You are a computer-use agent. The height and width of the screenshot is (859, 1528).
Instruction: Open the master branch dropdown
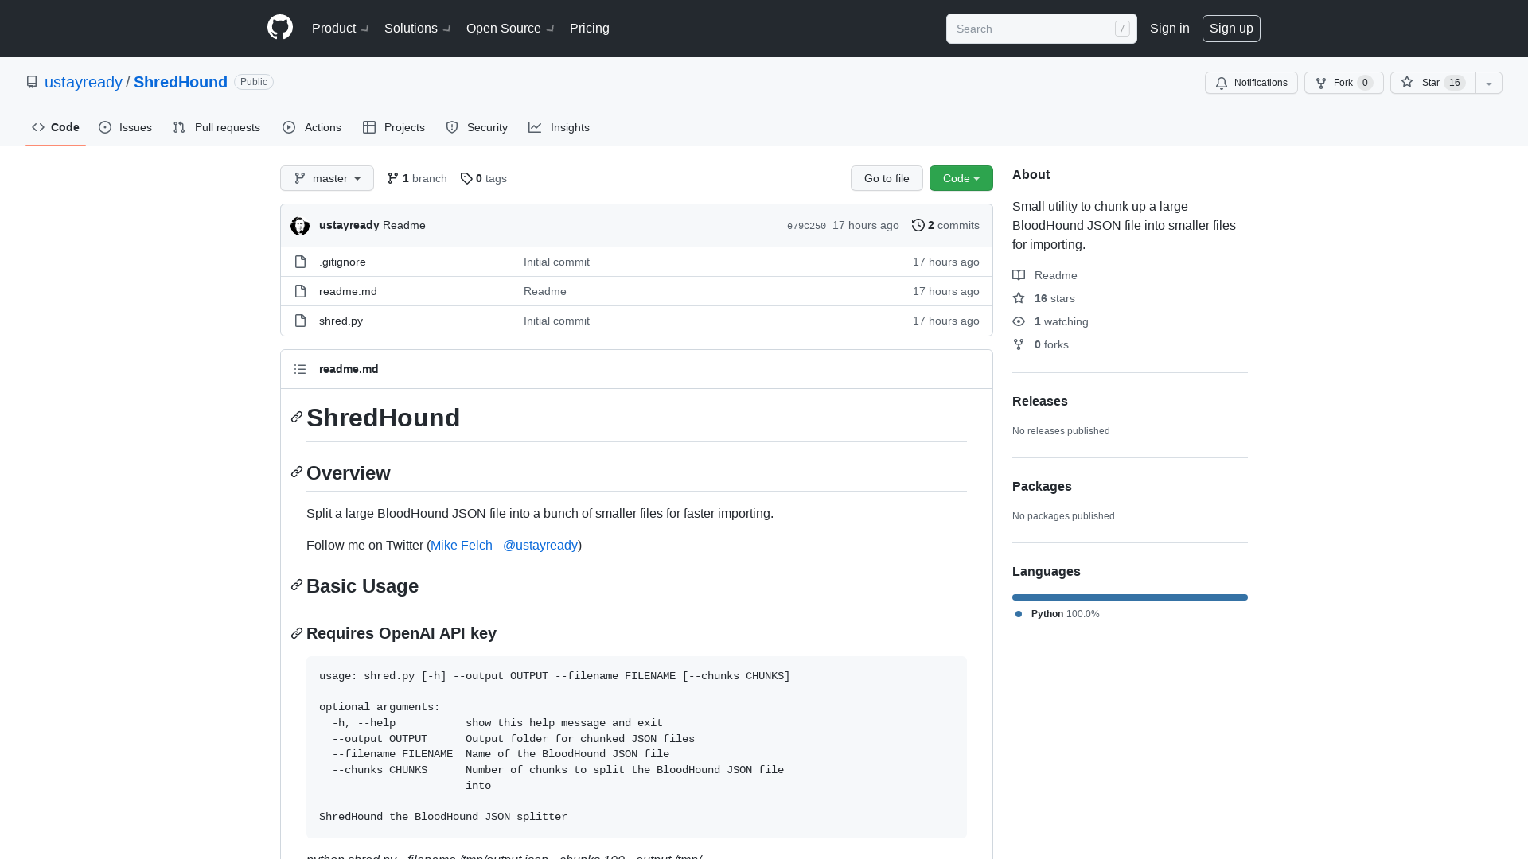click(x=327, y=178)
